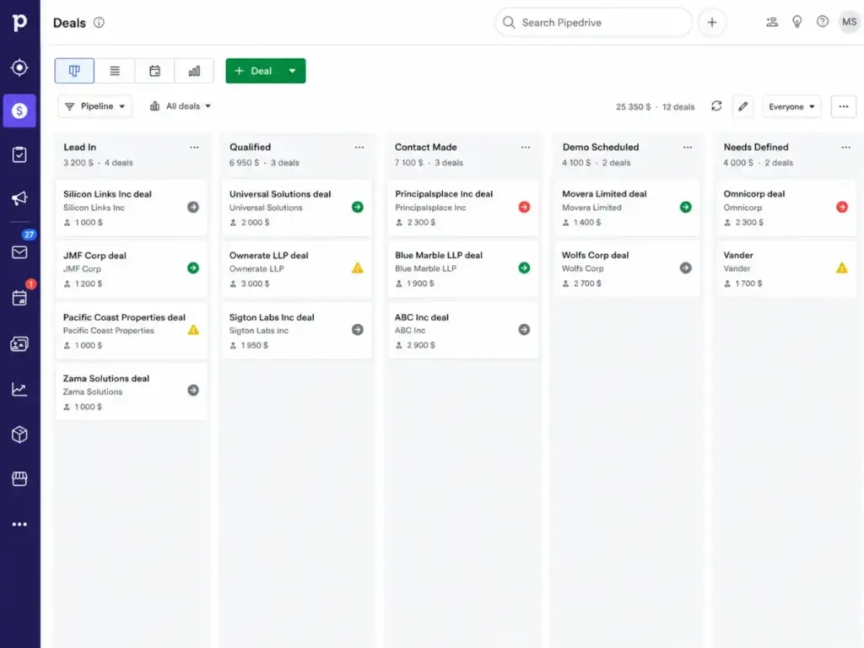The width and height of the screenshot is (864, 648).
Task: Open Contact Made stage options menu
Action: (x=525, y=147)
